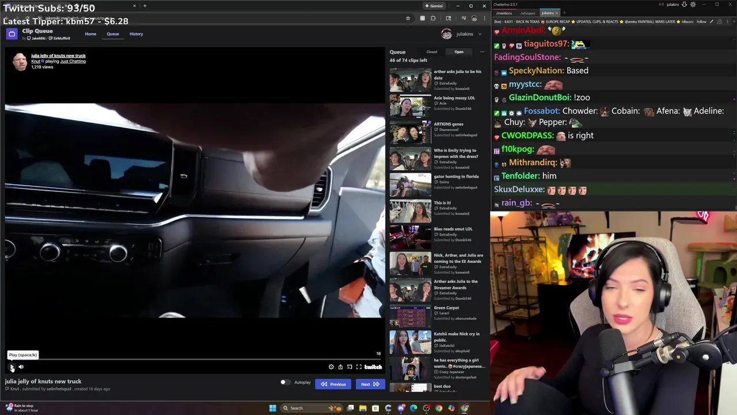
Task: Click the Chatterino update download arrow
Action: pyautogui.click(x=684, y=5)
